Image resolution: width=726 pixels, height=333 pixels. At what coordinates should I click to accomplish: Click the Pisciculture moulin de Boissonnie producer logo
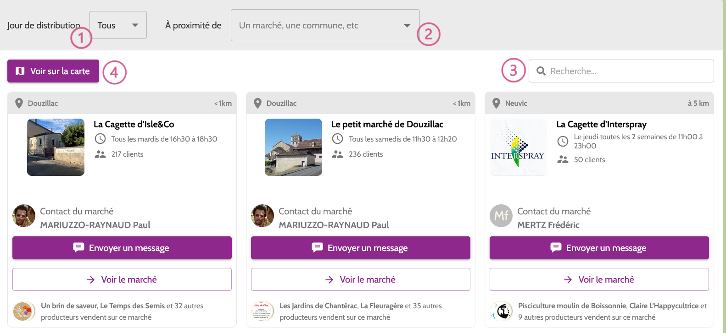pyautogui.click(x=501, y=311)
